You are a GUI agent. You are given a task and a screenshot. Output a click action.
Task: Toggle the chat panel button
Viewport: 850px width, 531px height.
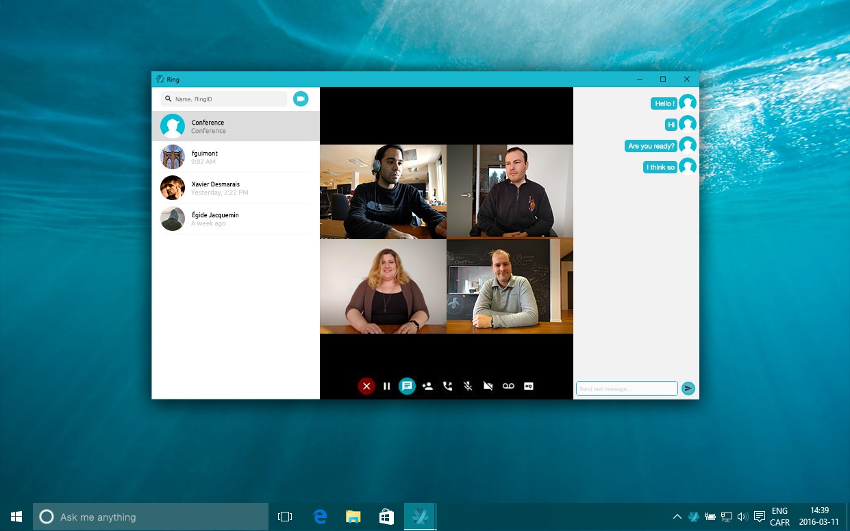pyautogui.click(x=407, y=386)
